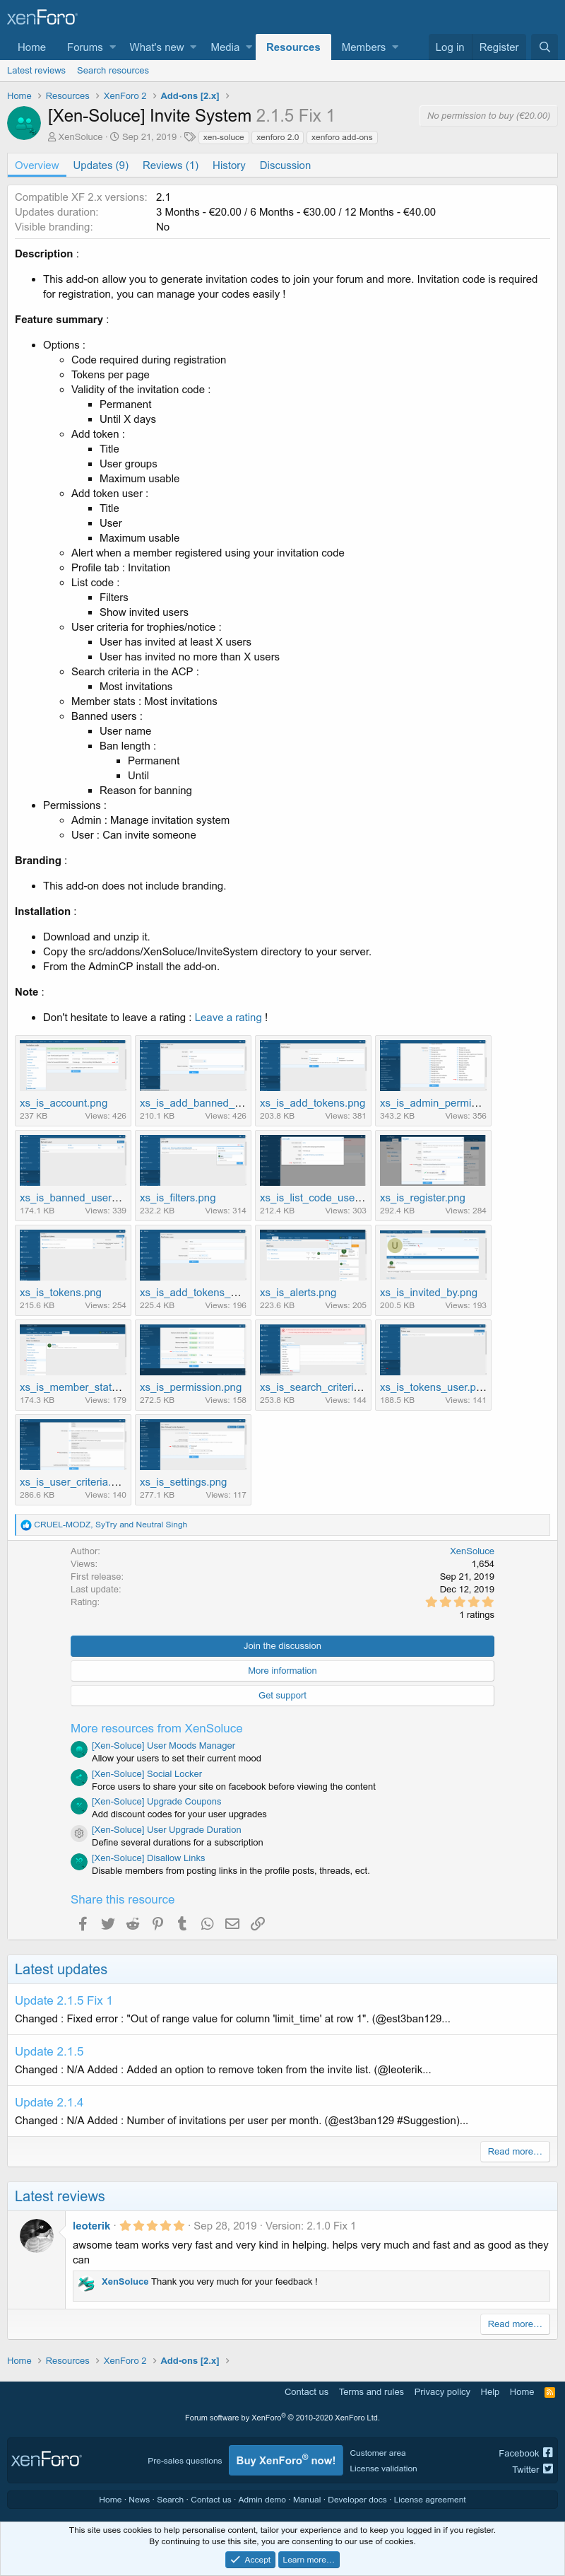Viewport: 565px width, 2576px height.
Task: Click the Register link
Action: [x=498, y=47]
